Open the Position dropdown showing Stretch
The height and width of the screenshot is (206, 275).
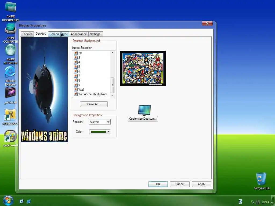click(100, 122)
